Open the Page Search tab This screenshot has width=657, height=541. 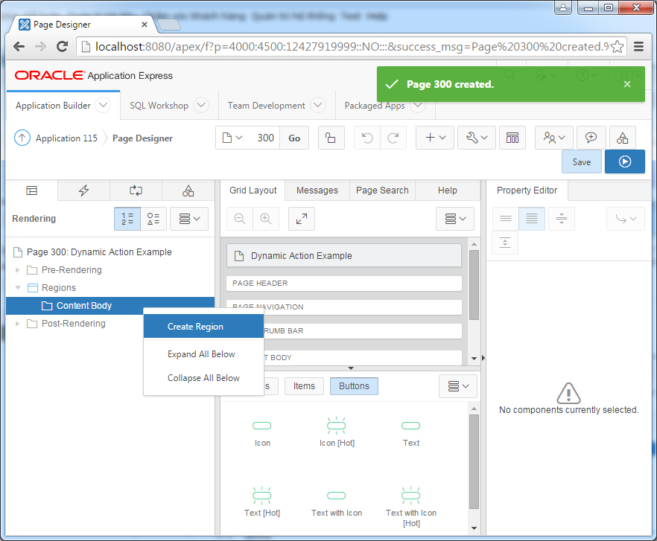click(x=382, y=191)
